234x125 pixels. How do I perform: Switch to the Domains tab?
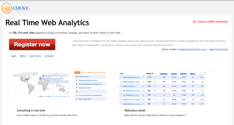(x=97, y=73)
